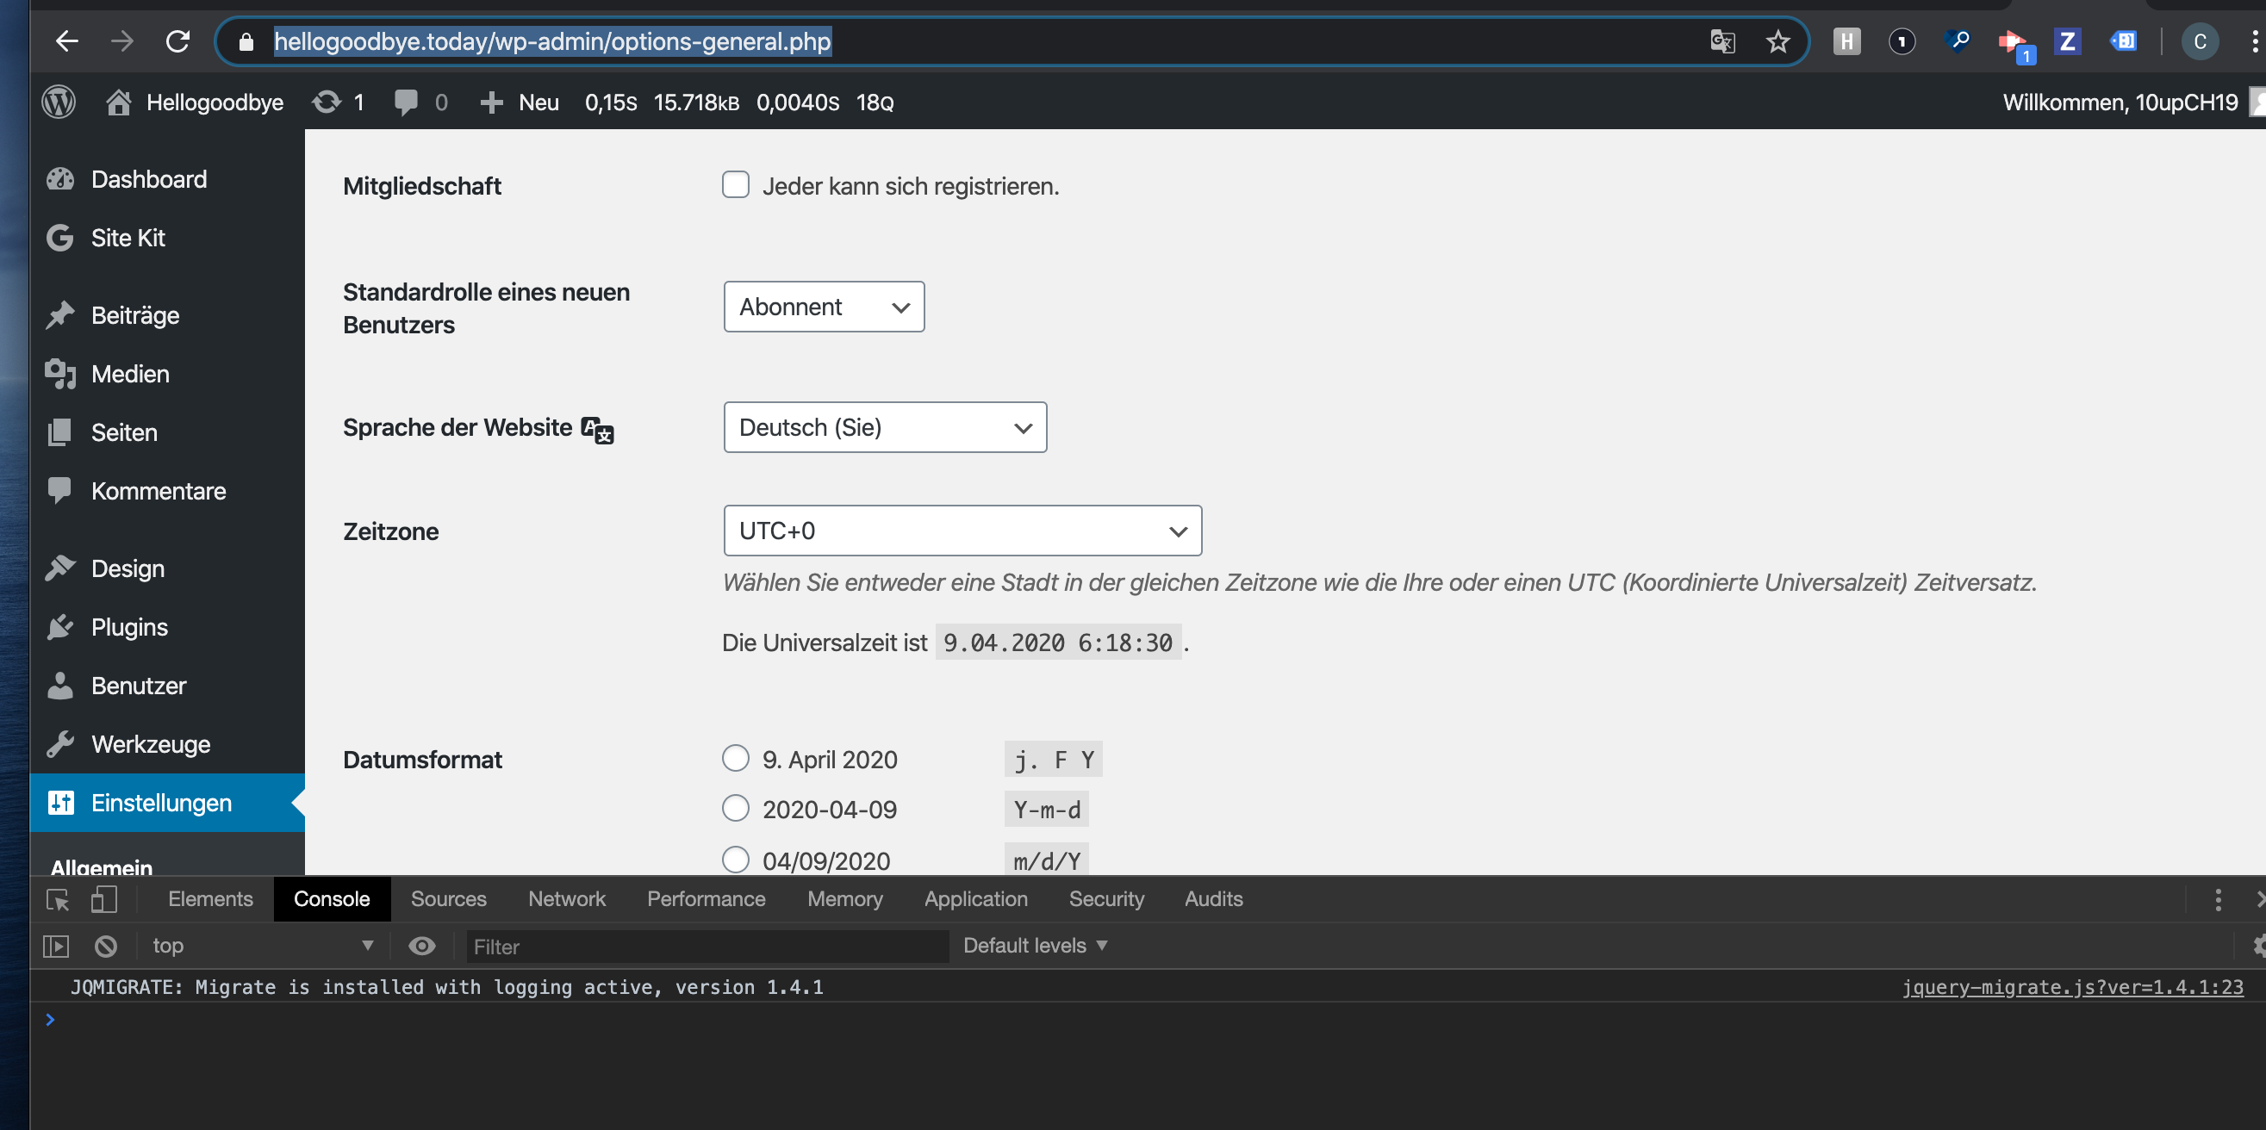The image size is (2266, 1130).
Task: Click the address bar URL
Action: (552, 41)
